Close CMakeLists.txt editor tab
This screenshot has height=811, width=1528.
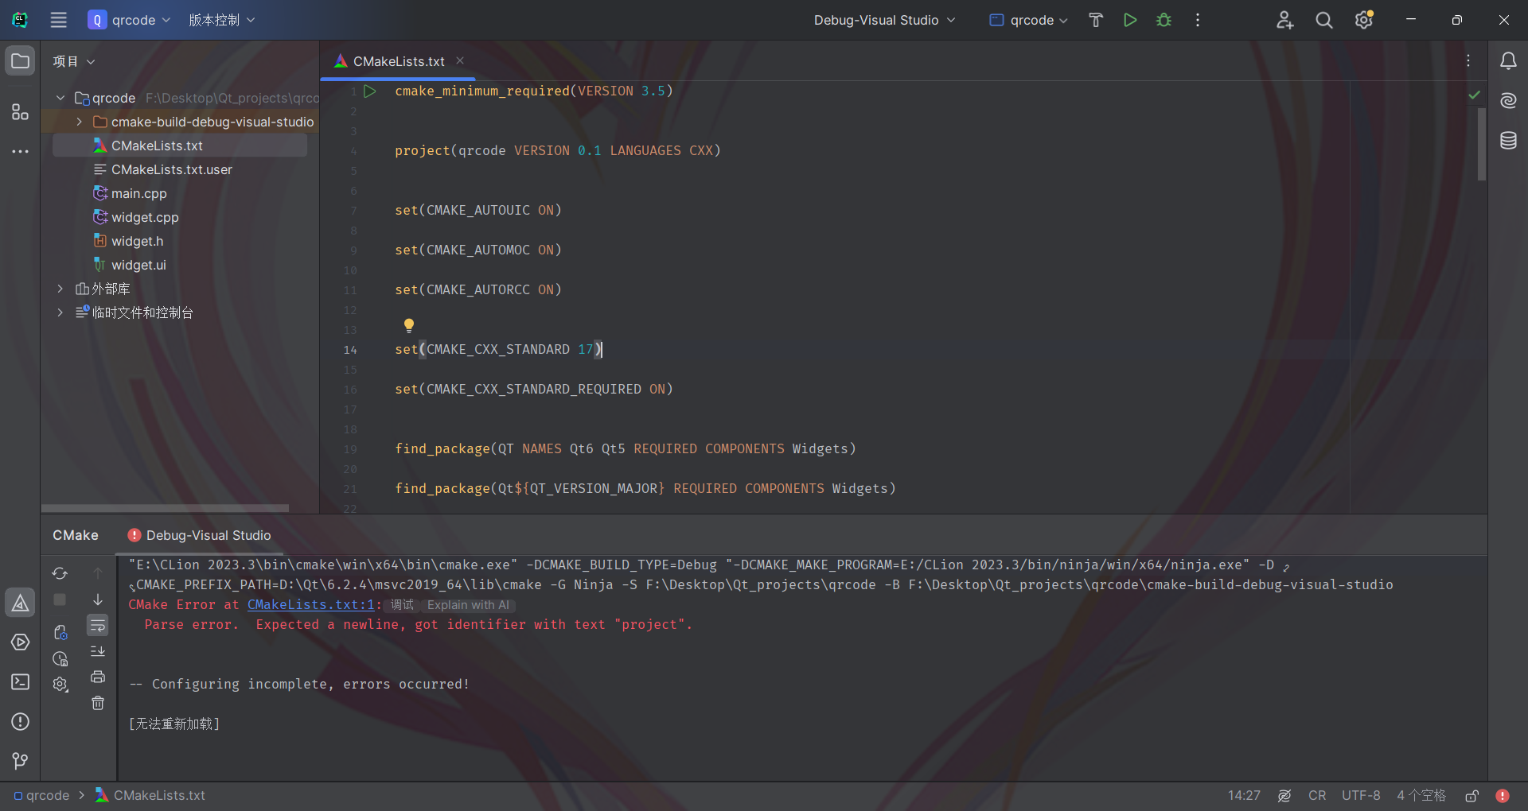click(x=460, y=60)
